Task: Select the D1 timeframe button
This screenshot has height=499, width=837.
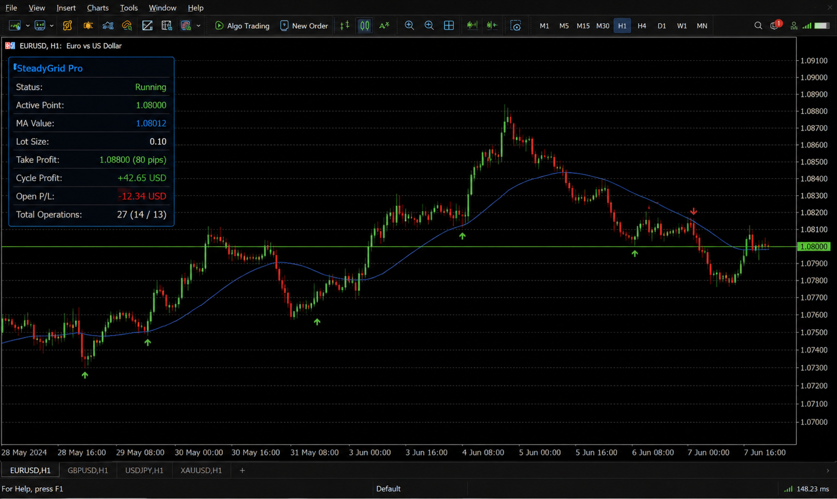Action: pos(662,26)
